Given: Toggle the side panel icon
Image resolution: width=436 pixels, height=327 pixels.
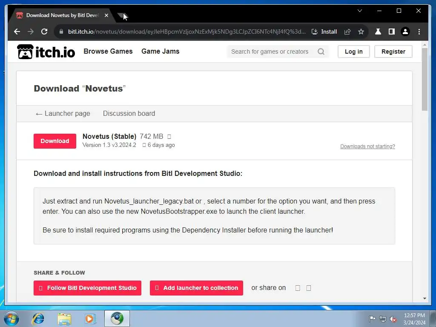Looking at the screenshot, I should pyautogui.click(x=392, y=32).
